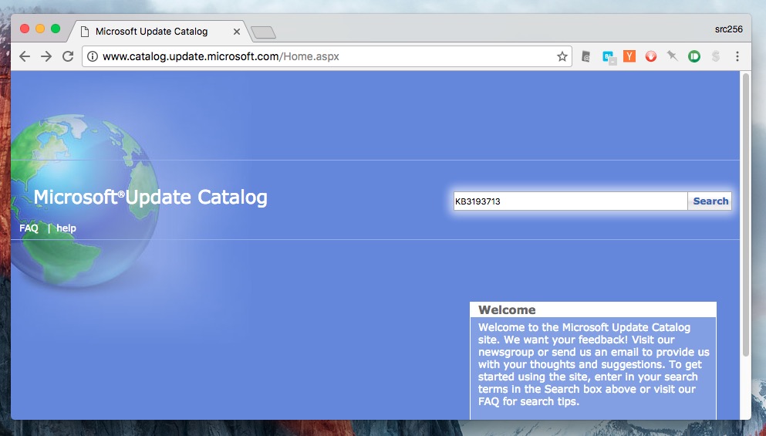Open the FAQ link

29,228
